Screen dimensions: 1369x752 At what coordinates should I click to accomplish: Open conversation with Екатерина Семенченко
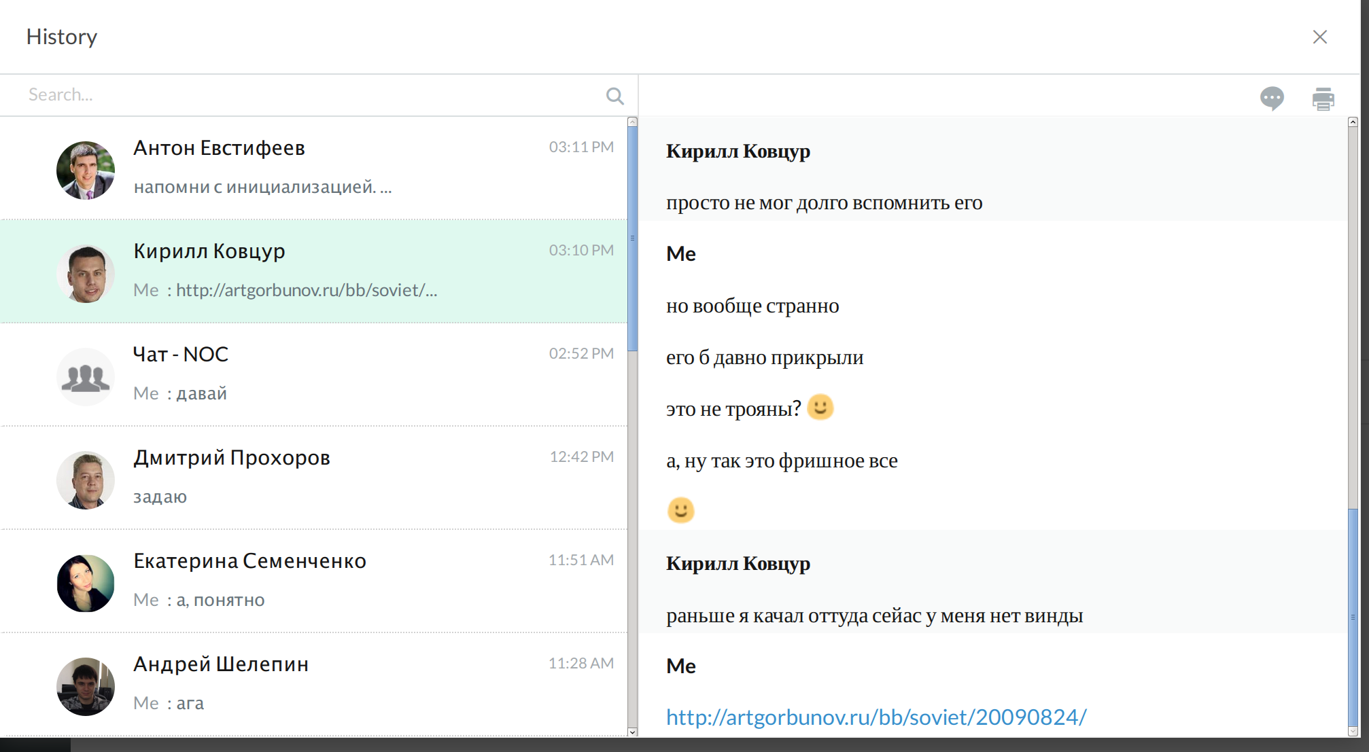pos(313,581)
